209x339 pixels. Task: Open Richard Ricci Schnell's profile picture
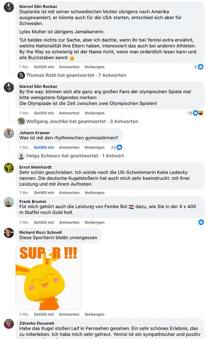(x=9, y=233)
